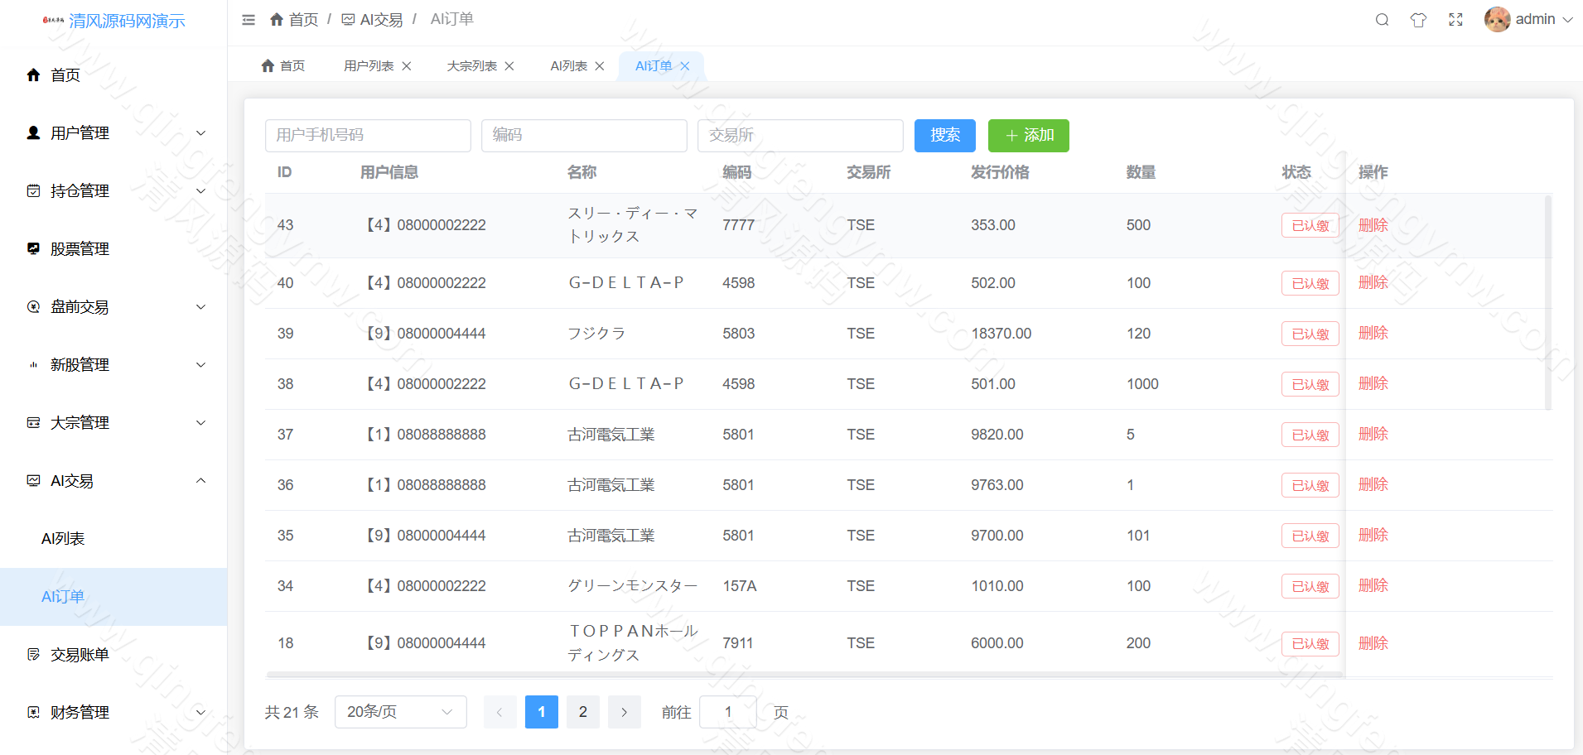This screenshot has height=755, width=1583.
Task: Close the 用户列表 tab
Action: coord(407,66)
